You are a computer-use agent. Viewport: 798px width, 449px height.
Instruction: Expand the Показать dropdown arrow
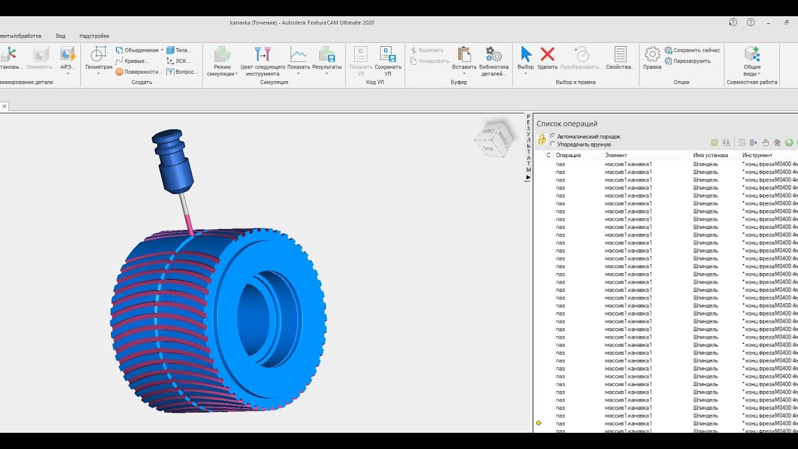pyautogui.click(x=299, y=74)
